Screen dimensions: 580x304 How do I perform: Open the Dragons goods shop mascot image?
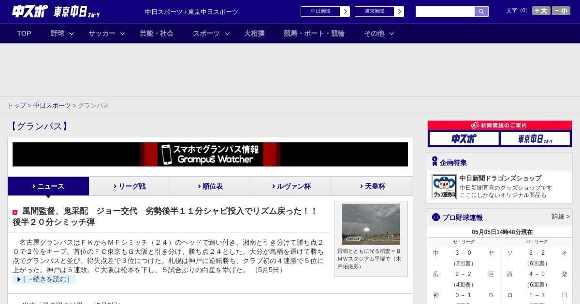pos(444,187)
